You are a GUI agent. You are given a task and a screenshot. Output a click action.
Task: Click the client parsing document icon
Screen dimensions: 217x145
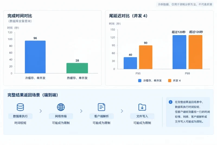click(101, 107)
